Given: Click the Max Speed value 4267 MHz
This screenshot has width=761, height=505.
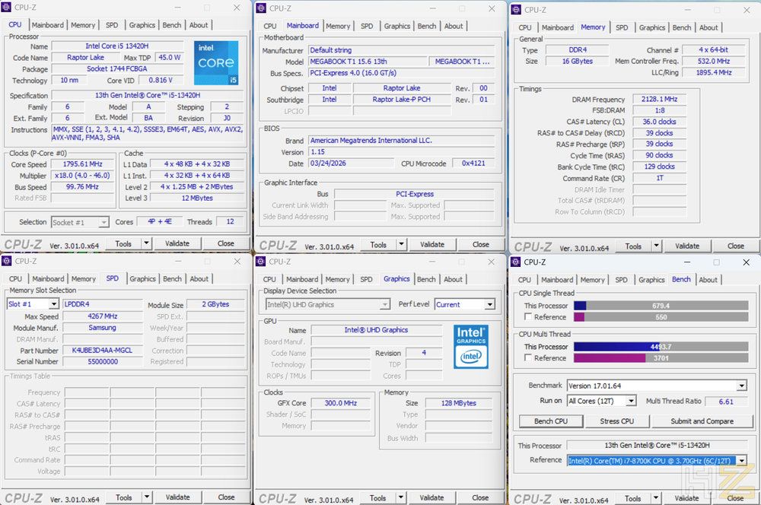Looking at the screenshot, I should (x=103, y=316).
